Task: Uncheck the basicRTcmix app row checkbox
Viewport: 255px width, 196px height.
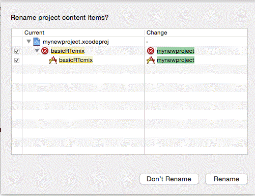Action: tap(17, 60)
